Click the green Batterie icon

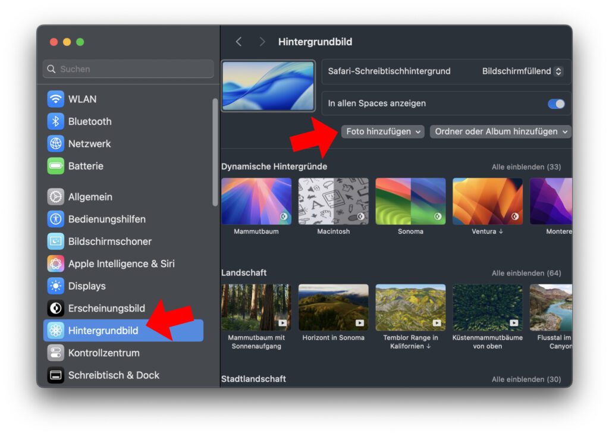click(x=56, y=166)
